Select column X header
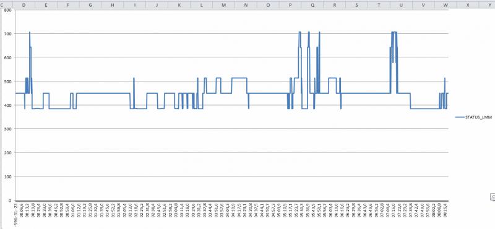The width and height of the screenshot is (495, 229). click(468, 5)
